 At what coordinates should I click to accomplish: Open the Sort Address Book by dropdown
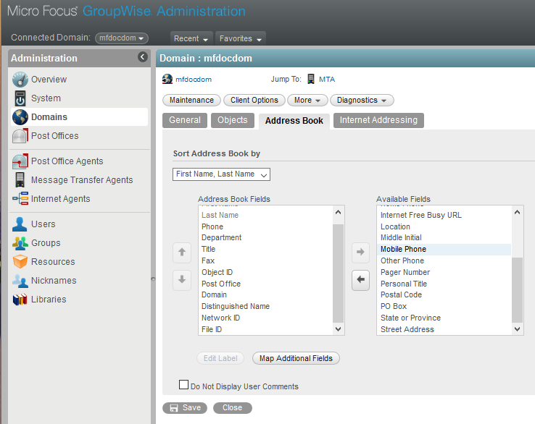[221, 174]
